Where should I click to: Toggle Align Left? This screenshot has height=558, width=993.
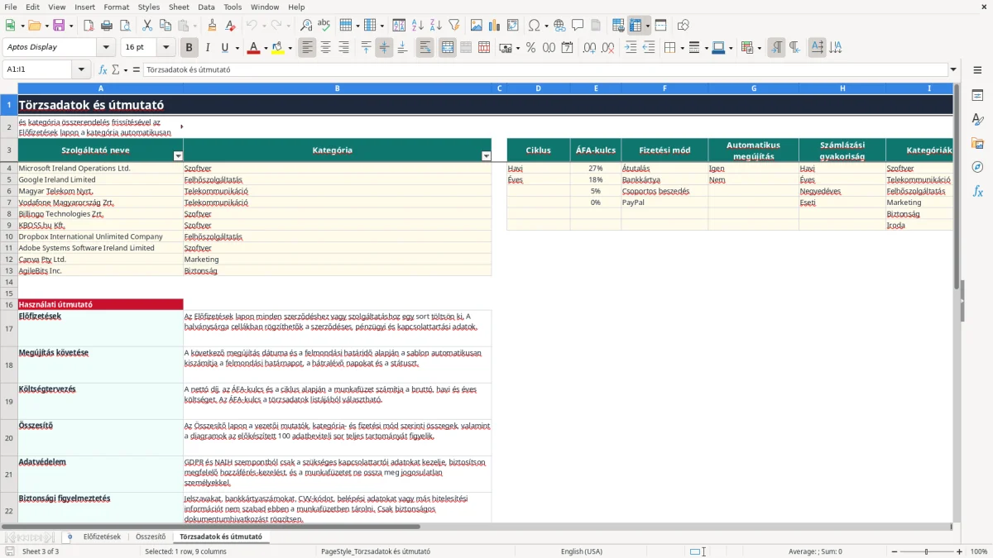pyautogui.click(x=308, y=48)
